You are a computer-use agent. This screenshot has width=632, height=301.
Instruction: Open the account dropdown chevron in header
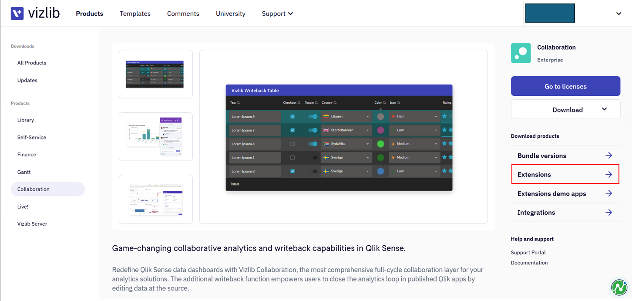pyautogui.click(x=619, y=14)
